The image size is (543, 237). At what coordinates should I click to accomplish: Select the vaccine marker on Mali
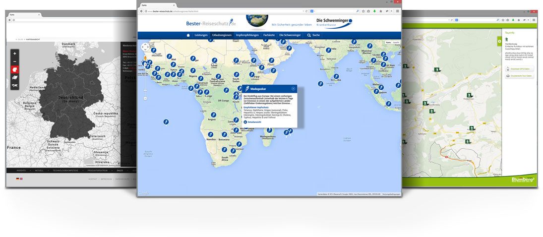[x=169, y=56]
